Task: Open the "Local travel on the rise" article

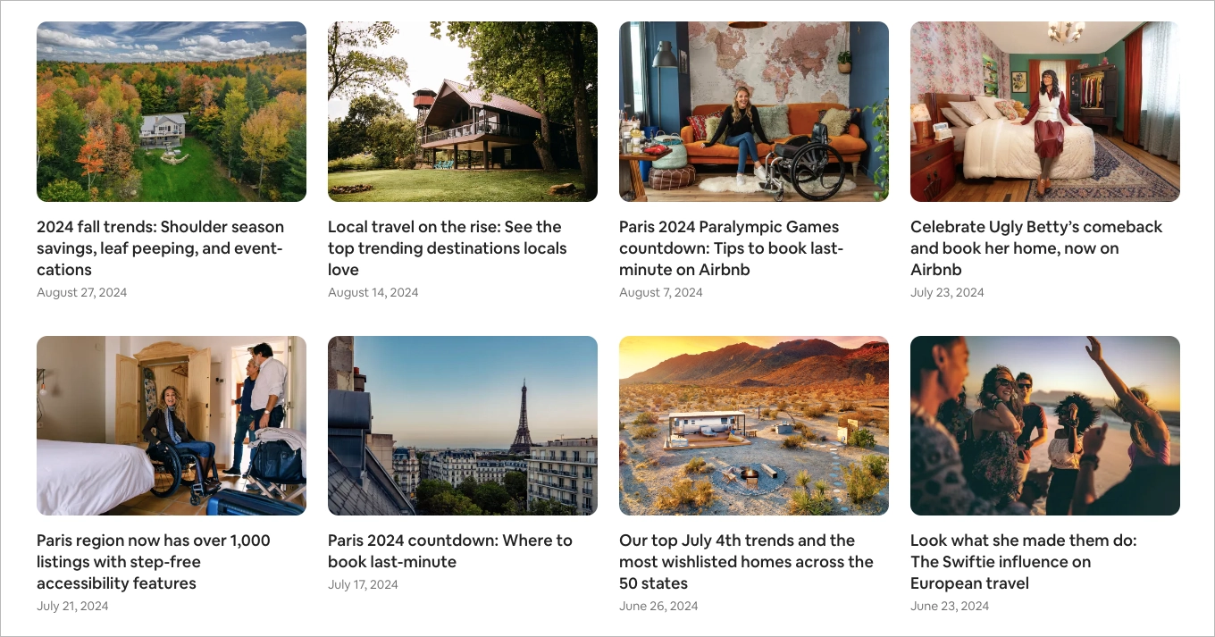Action: pos(447,247)
